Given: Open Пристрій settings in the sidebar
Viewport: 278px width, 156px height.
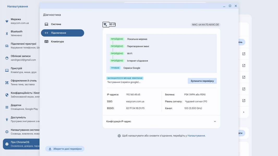Looking at the screenshot, I should [x=21, y=70].
